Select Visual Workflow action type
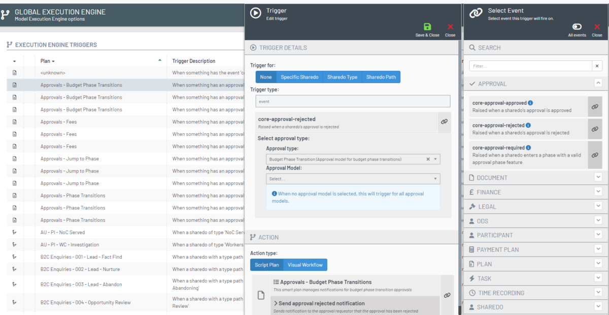This screenshot has height=315, width=609. [305, 265]
